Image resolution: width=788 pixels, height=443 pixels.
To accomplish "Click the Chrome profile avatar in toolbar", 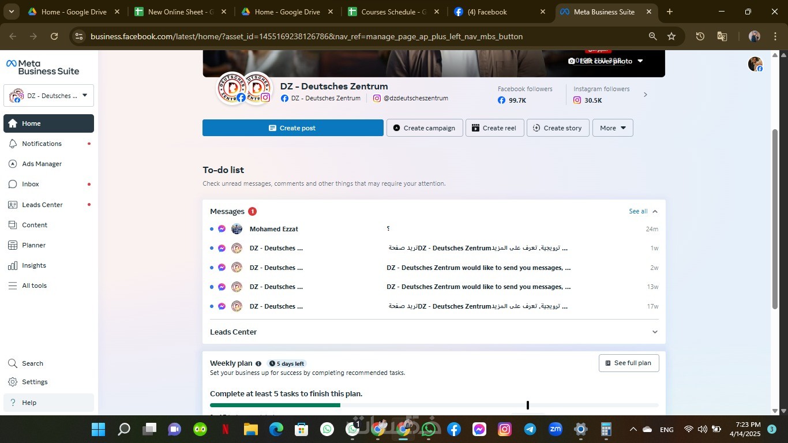I will (755, 36).
